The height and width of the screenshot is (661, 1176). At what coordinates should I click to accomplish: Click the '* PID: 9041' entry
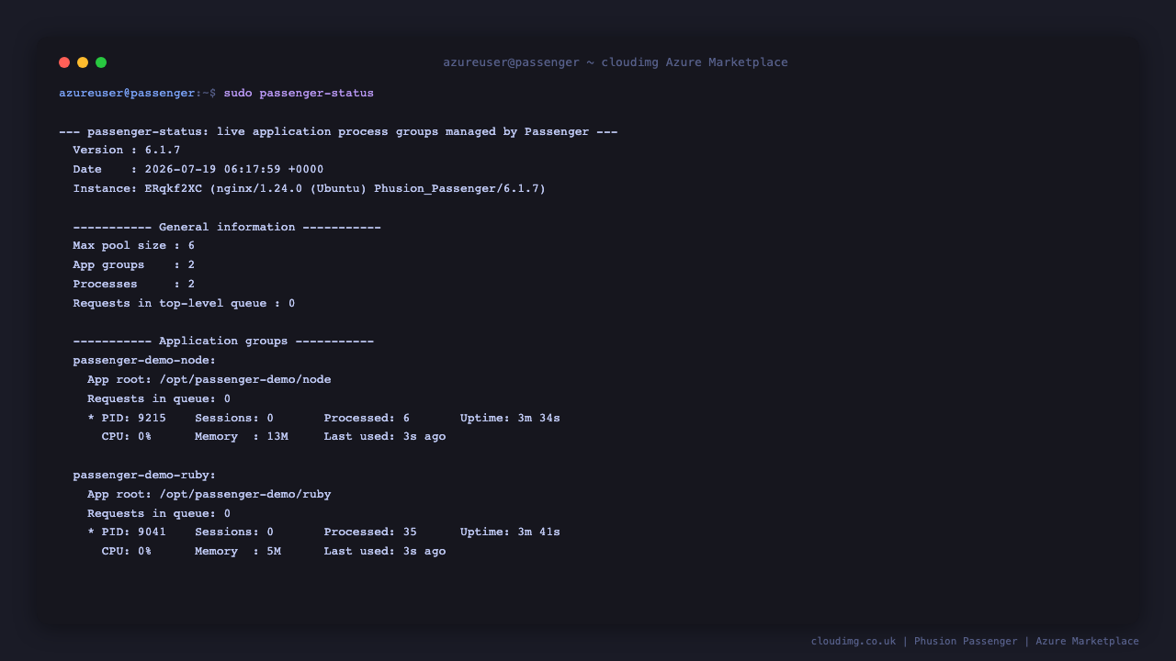point(127,532)
